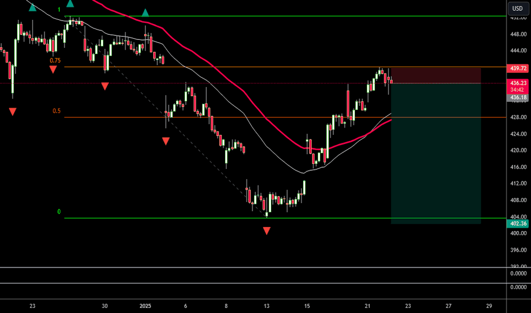Click the 408.00 price axis label

tap(518, 200)
